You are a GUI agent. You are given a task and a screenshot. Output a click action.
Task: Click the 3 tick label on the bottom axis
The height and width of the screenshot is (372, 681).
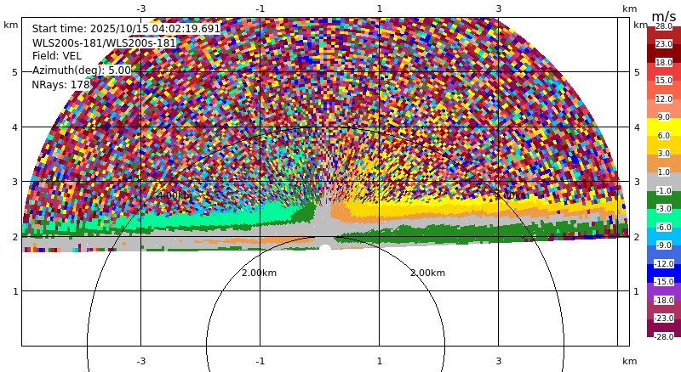498,361
